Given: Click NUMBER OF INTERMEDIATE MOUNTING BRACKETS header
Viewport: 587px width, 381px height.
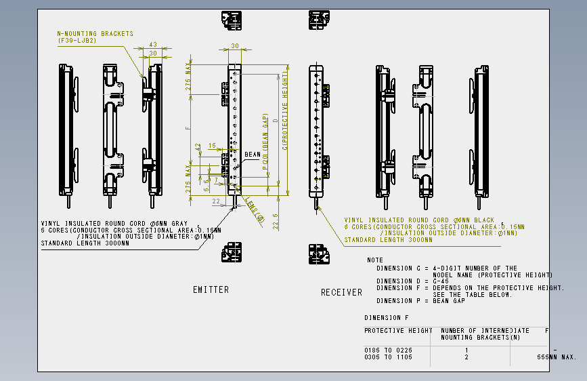Looking at the screenshot, I should tap(485, 334).
